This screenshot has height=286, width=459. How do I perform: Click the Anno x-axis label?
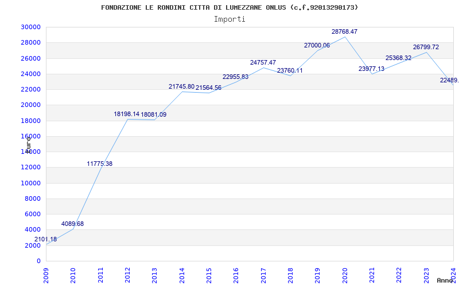pyautogui.click(x=445, y=280)
